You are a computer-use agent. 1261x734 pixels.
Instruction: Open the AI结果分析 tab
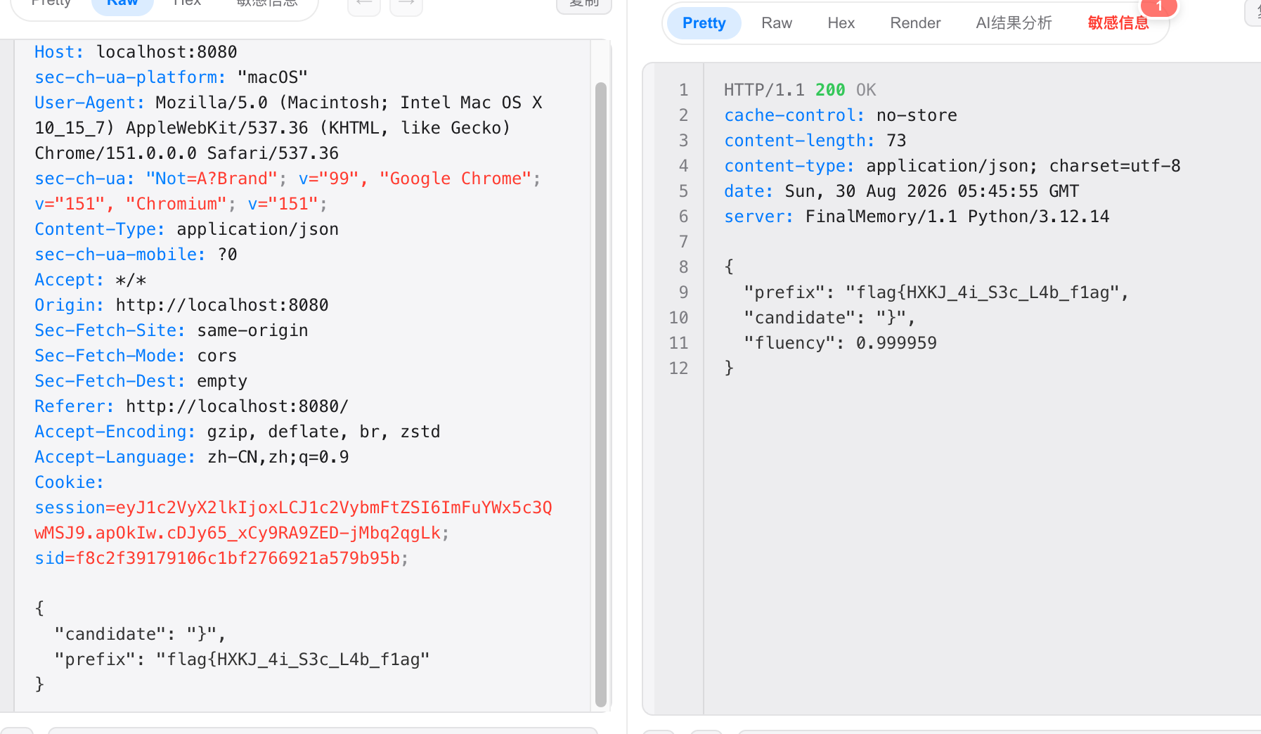pos(1014,23)
